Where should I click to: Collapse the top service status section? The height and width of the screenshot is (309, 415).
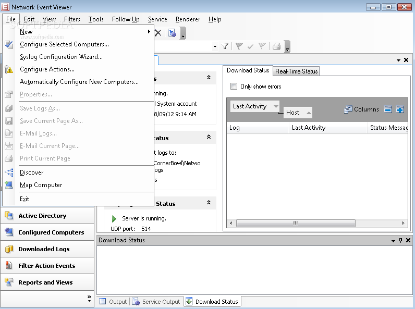(209, 77)
